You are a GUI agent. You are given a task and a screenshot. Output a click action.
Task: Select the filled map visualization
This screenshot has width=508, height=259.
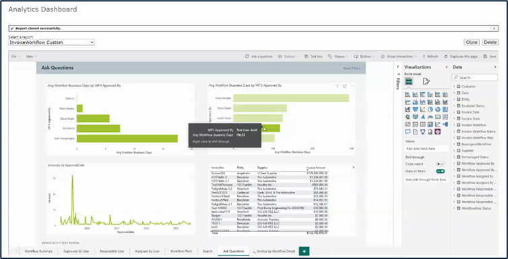coord(415,117)
